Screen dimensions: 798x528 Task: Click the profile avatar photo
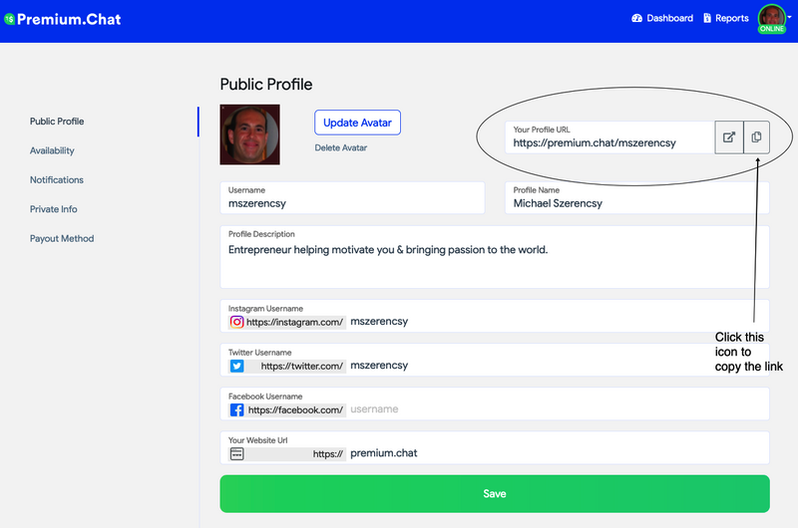click(250, 134)
